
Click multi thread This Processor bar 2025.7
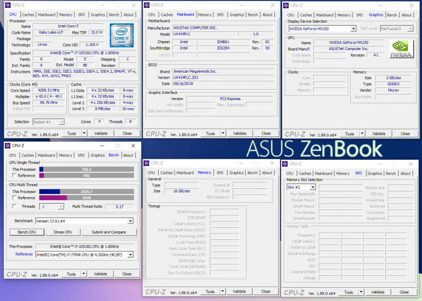point(87,192)
